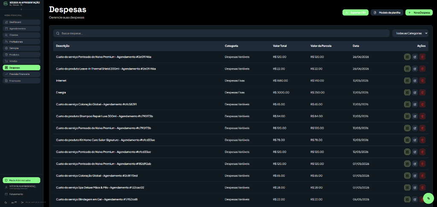Delete the Internet expense

click(422, 80)
